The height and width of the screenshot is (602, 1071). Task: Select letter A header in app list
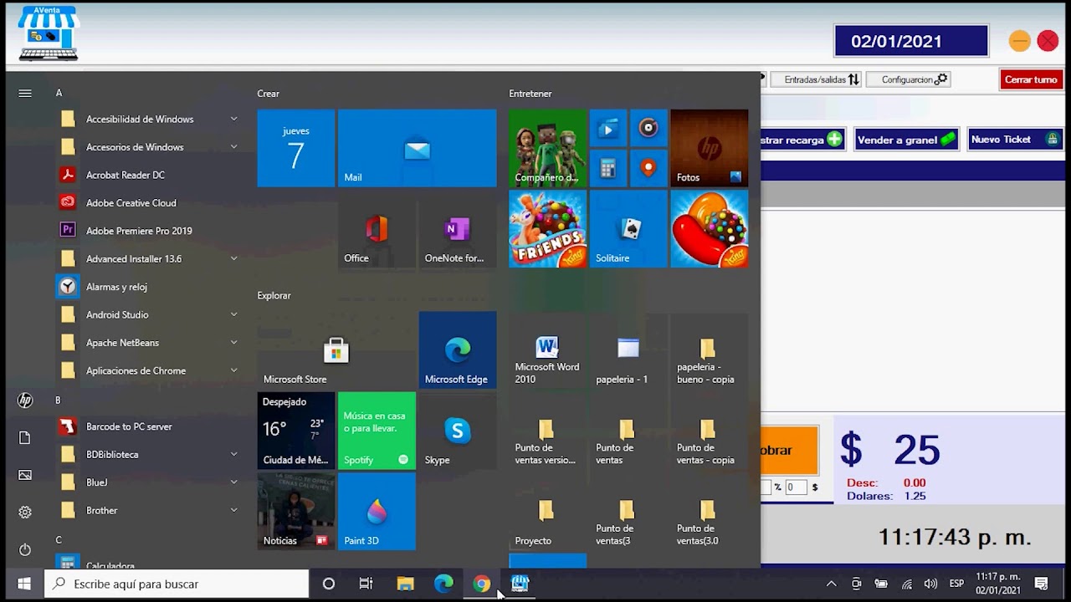tap(59, 93)
